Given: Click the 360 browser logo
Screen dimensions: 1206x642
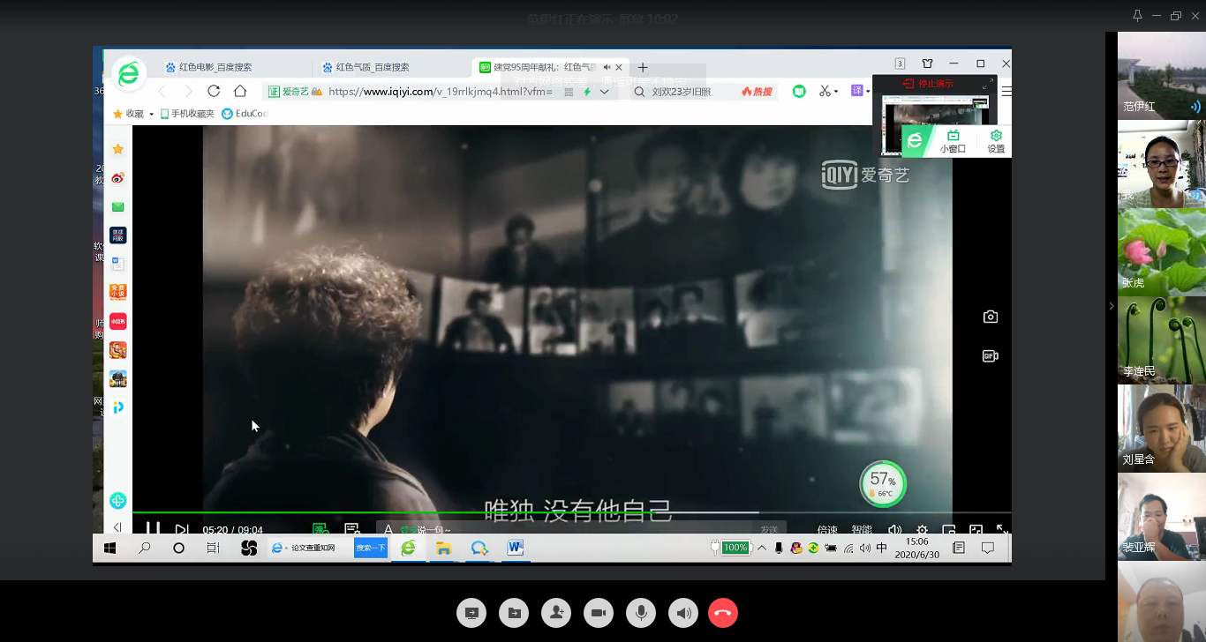Looking at the screenshot, I should click(x=129, y=73).
